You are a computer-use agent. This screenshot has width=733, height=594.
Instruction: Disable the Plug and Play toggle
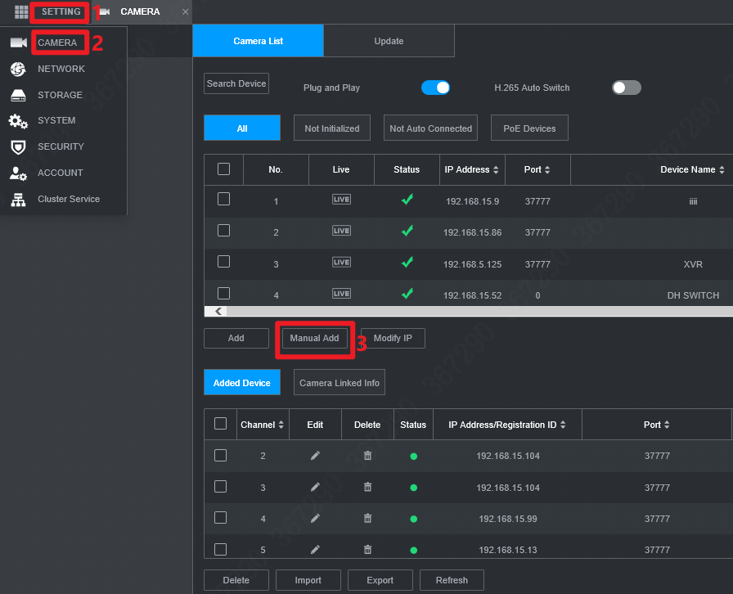pyautogui.click(x=435, y=88)
